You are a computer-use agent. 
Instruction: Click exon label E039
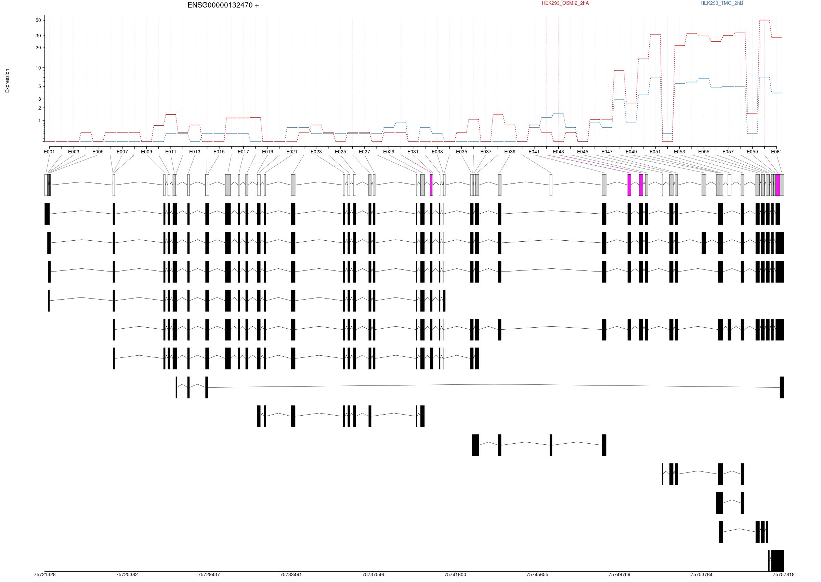(510, 152)
